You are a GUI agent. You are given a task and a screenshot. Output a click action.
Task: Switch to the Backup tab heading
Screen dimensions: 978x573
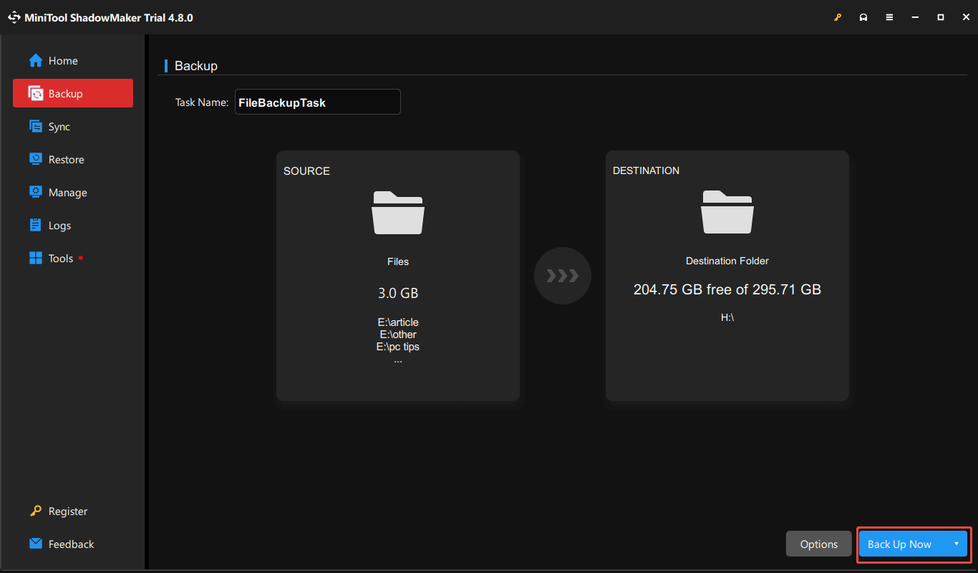197,65
